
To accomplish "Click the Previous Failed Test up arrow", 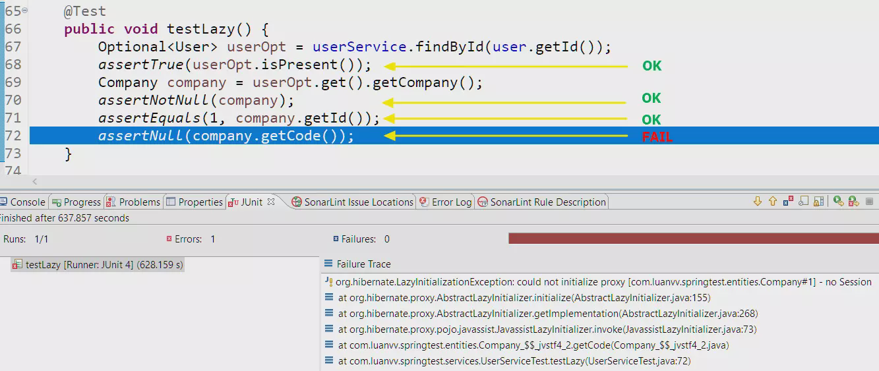I will coord(772,202).
